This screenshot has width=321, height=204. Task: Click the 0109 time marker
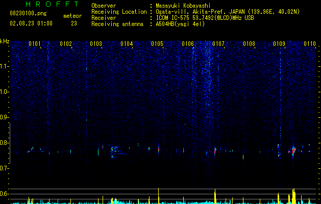pos(279,44)
